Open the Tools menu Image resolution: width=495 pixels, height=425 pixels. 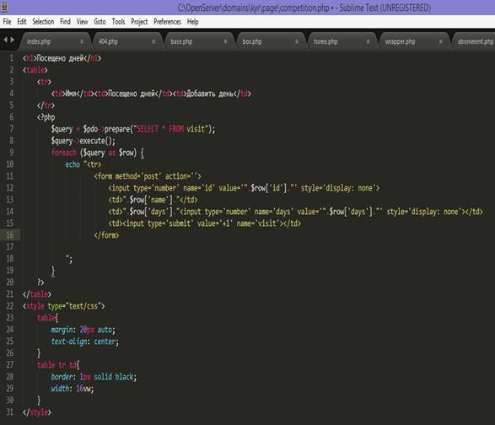(118, 22)
